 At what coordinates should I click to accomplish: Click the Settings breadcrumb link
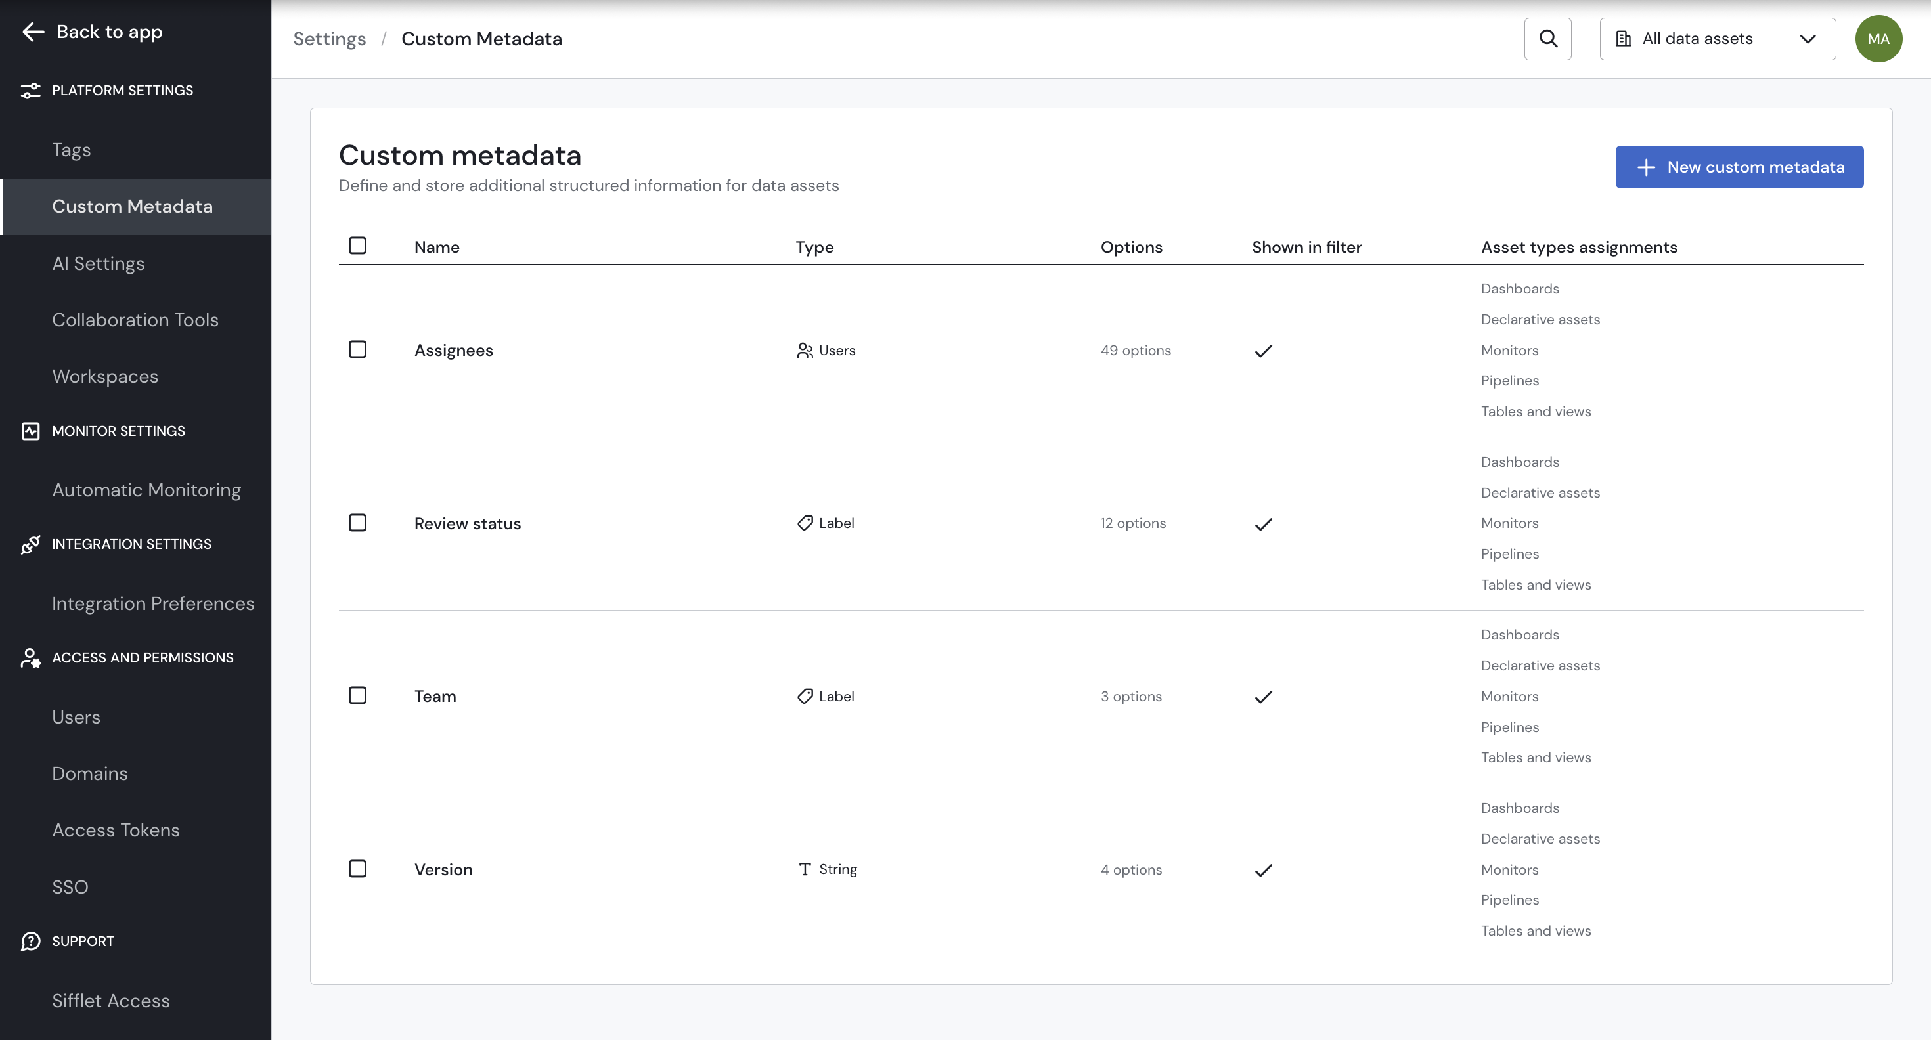(x=329, y=39)
